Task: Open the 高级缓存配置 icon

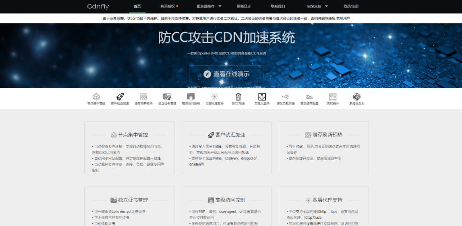Action: (310, 97)
